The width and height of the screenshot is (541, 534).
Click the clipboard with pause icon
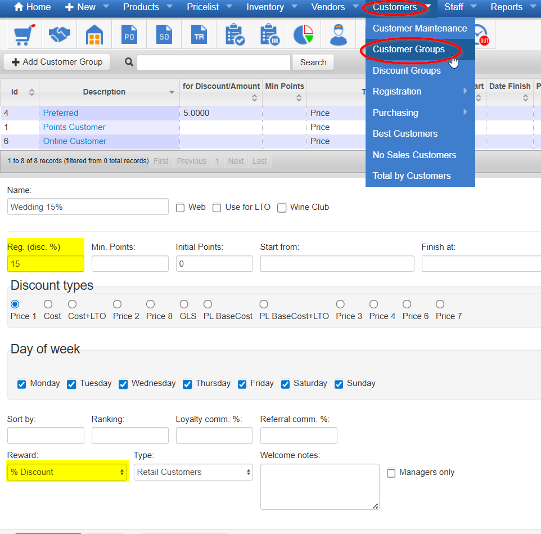pyautogui.click(x=270, y=34)
